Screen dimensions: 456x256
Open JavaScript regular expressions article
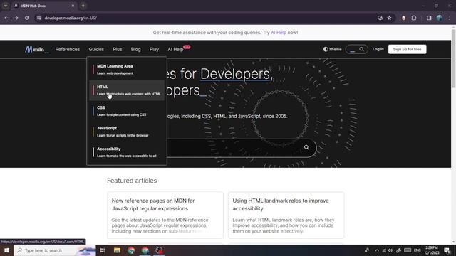pyautogui.click(x=153, y=204)
